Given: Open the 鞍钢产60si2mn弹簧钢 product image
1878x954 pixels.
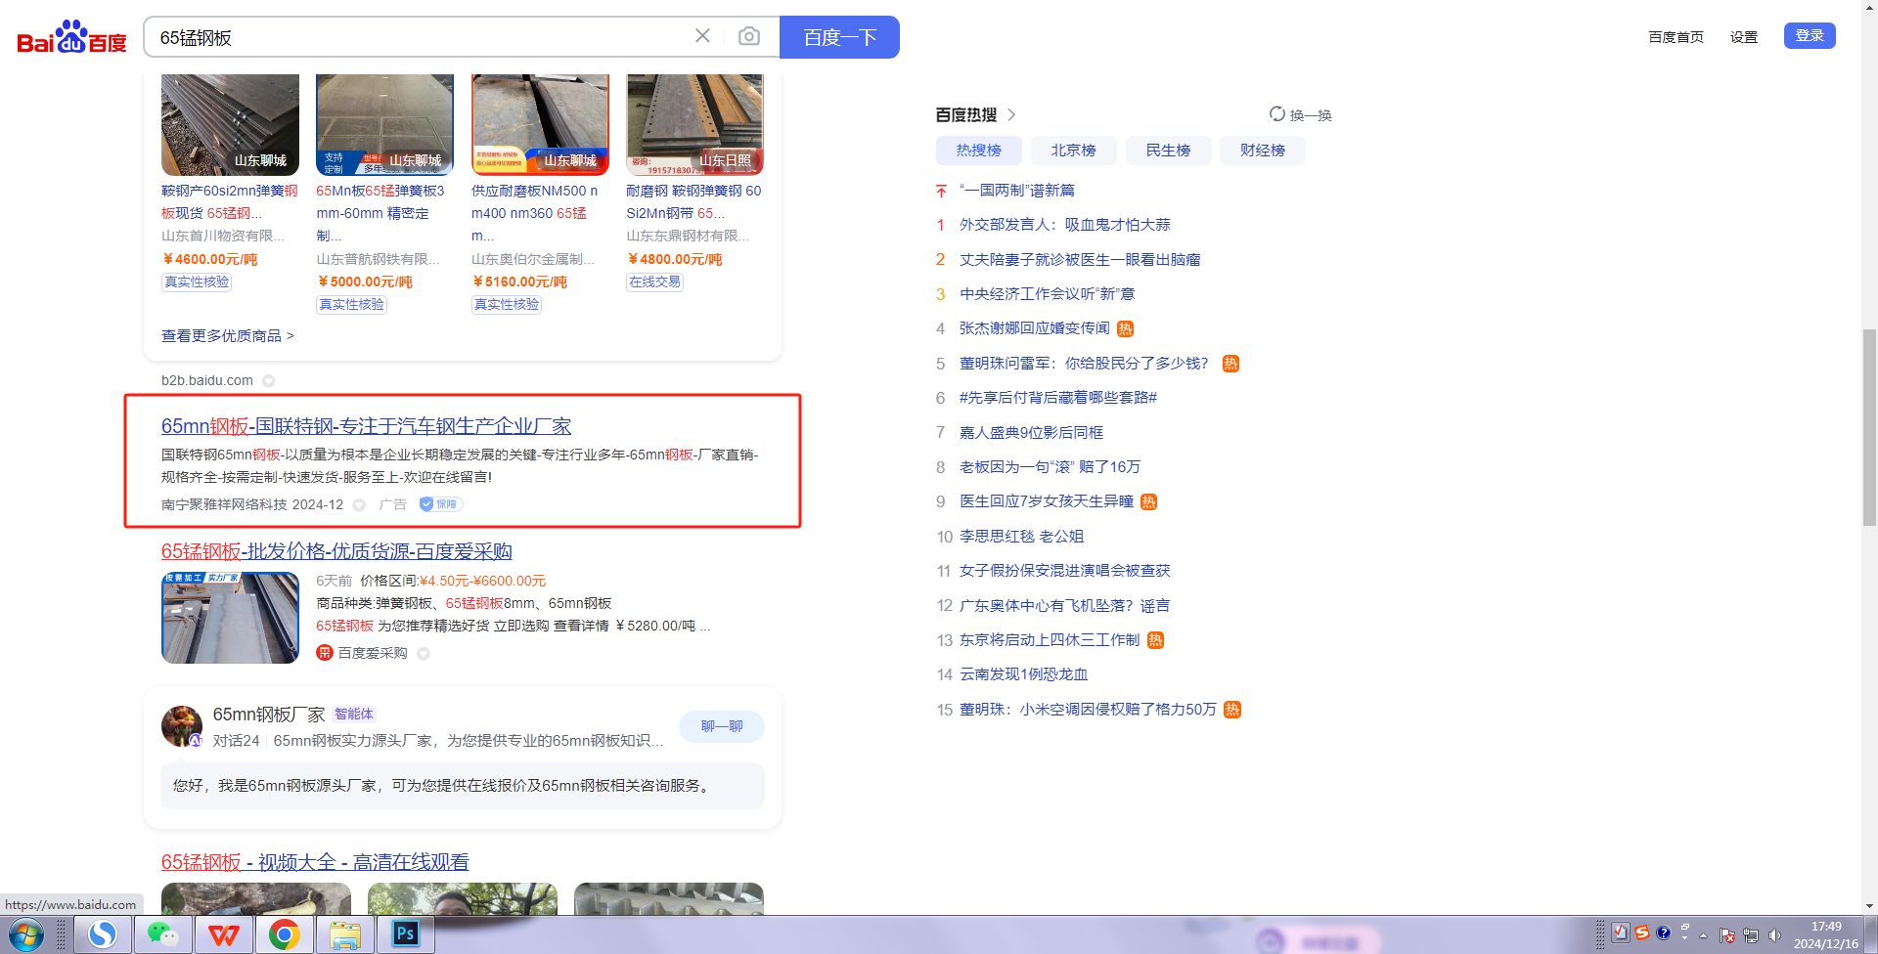Looking at the screenshot, I should pos(230,125).
